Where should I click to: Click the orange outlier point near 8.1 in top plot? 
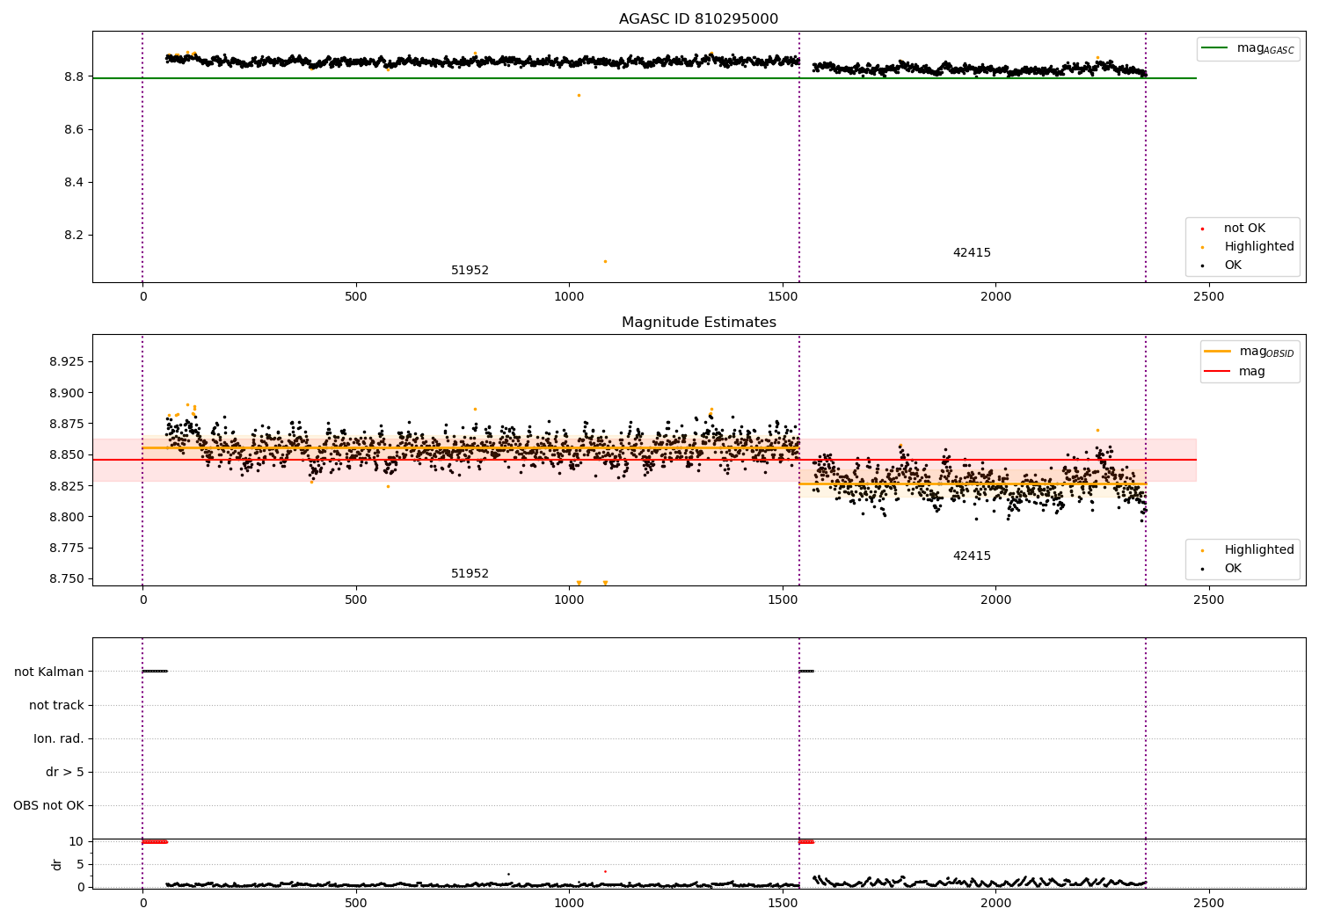coord(605,261)
